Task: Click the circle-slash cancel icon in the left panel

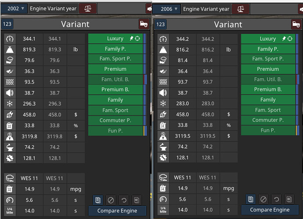Action: 111,200
